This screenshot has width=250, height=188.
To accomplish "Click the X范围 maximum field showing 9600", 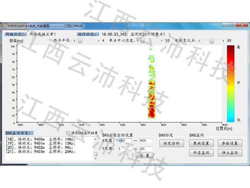I will point(146,141).
